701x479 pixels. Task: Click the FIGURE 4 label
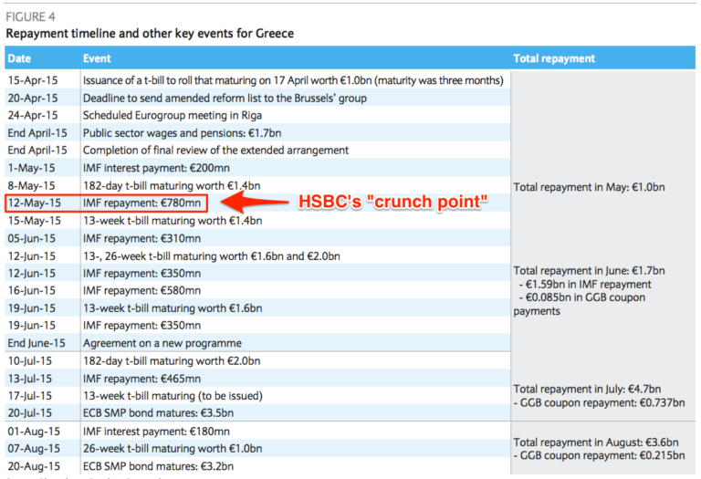point(32,16)
